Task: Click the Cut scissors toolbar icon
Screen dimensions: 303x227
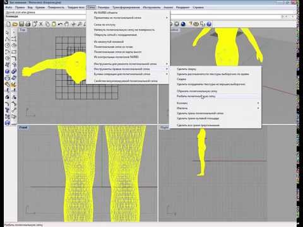Action: point(41,24)
